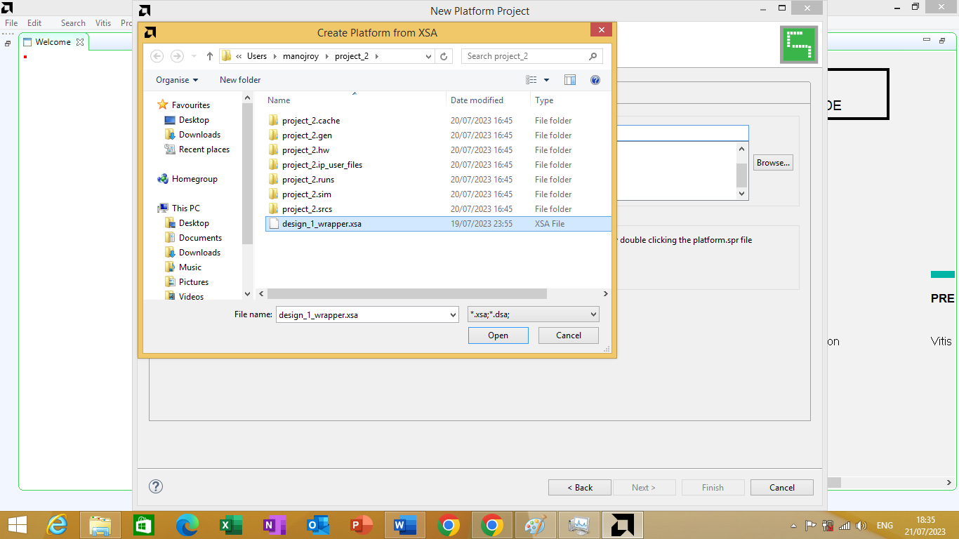
Task: Go up one folder level
Action: point(209,56)
